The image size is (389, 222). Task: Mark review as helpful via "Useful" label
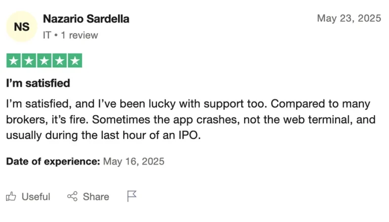pos(36,197)
